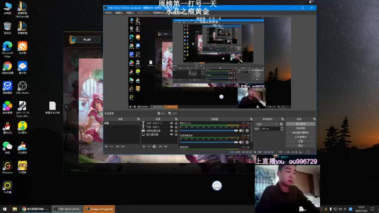The width and height of the screenshot is (379, 213).
Task: Open the File menu in OBS
Action: pyautogui.click(x=108, y=13)
